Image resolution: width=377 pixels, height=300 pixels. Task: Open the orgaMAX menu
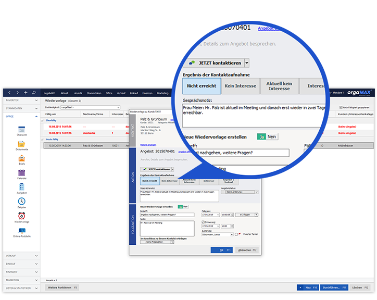tap(49, 93)
